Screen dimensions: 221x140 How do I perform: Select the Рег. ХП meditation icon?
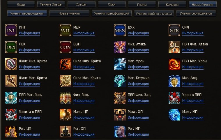[x=66, y=132]
